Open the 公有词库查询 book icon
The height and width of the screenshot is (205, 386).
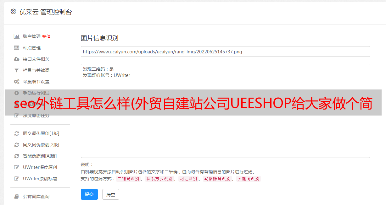pos(17,197)
